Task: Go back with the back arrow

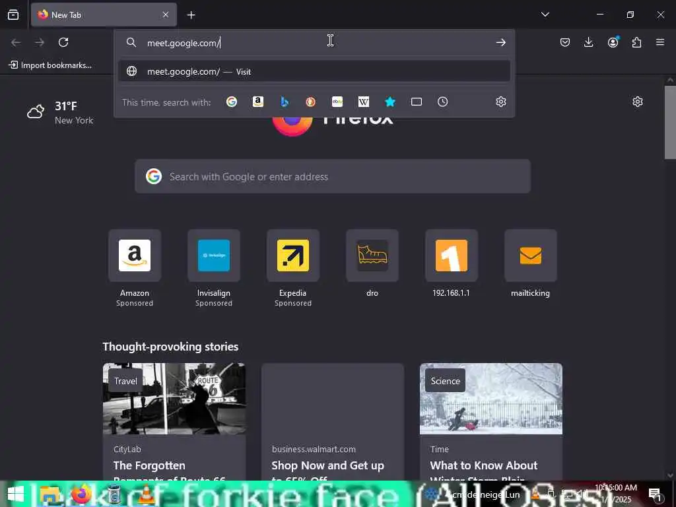Action: point(16,42)
